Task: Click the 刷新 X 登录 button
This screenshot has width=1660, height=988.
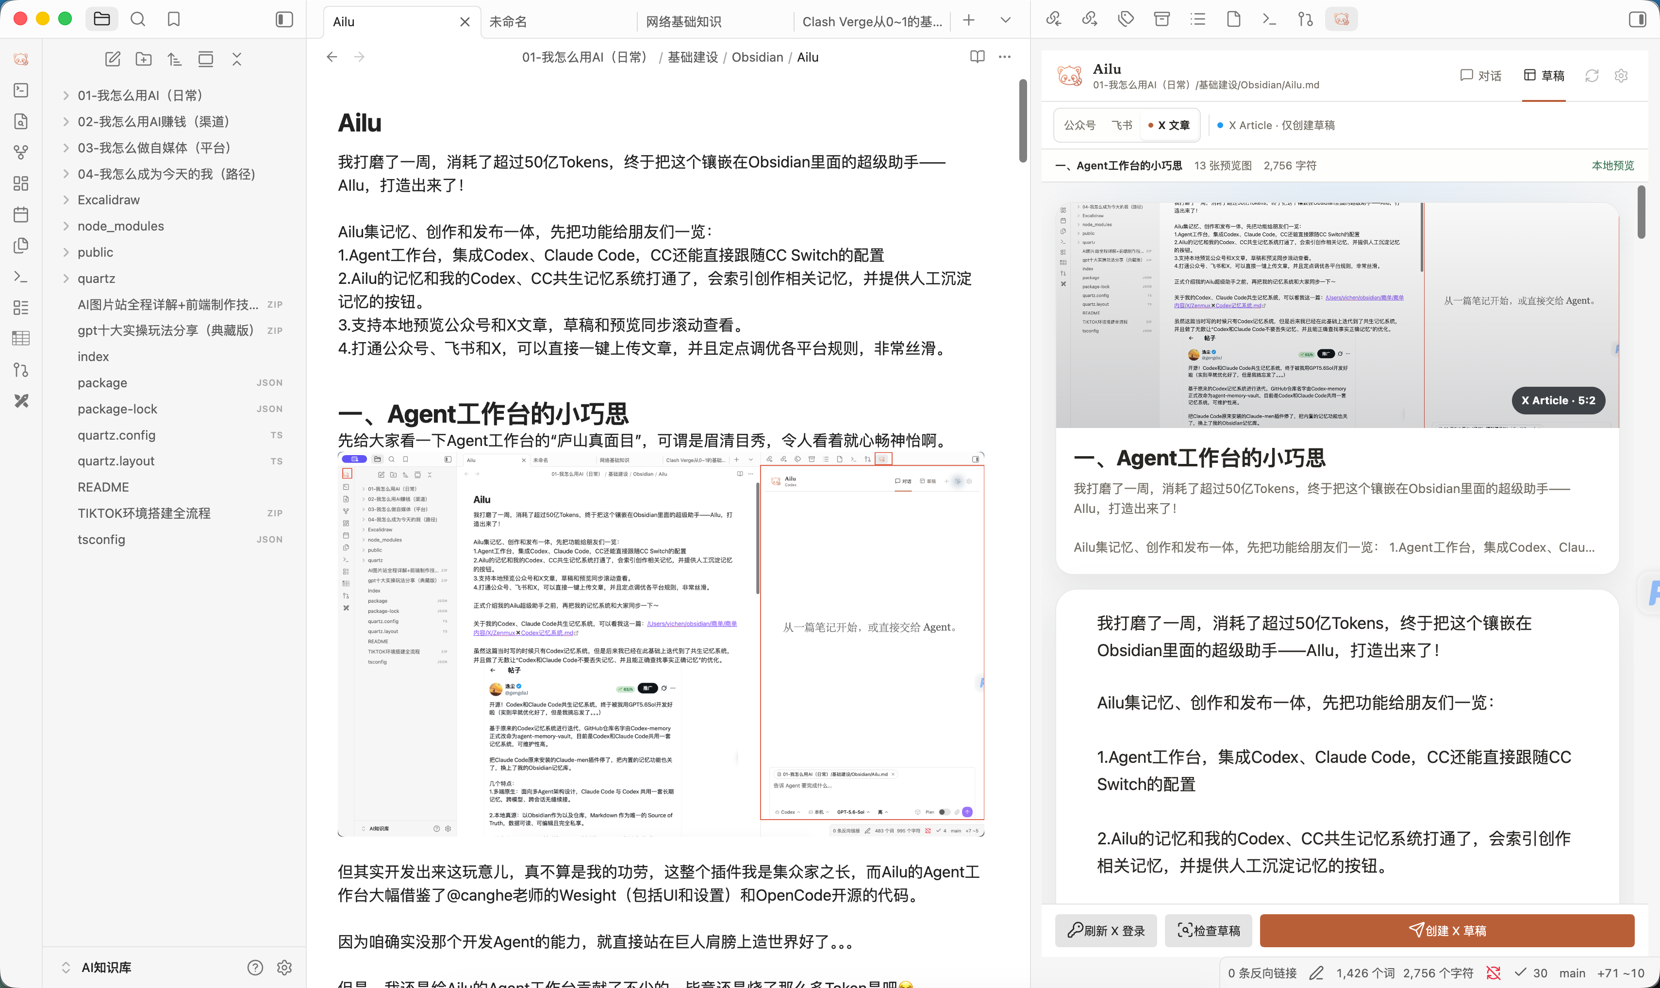Action: pyautogui.click(x=1105, y=930)
